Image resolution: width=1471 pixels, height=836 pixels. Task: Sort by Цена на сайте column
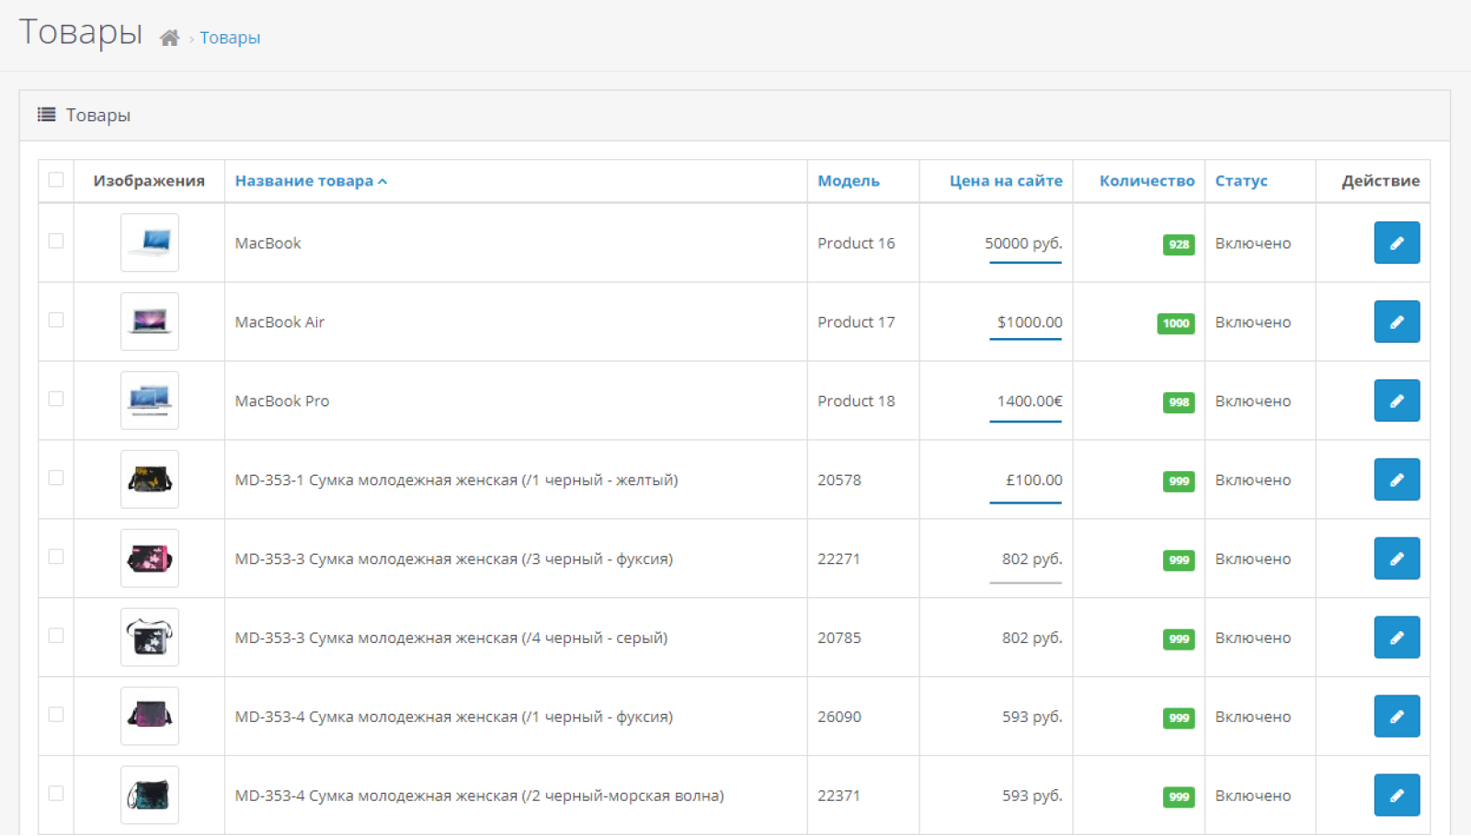[1006, 181]
